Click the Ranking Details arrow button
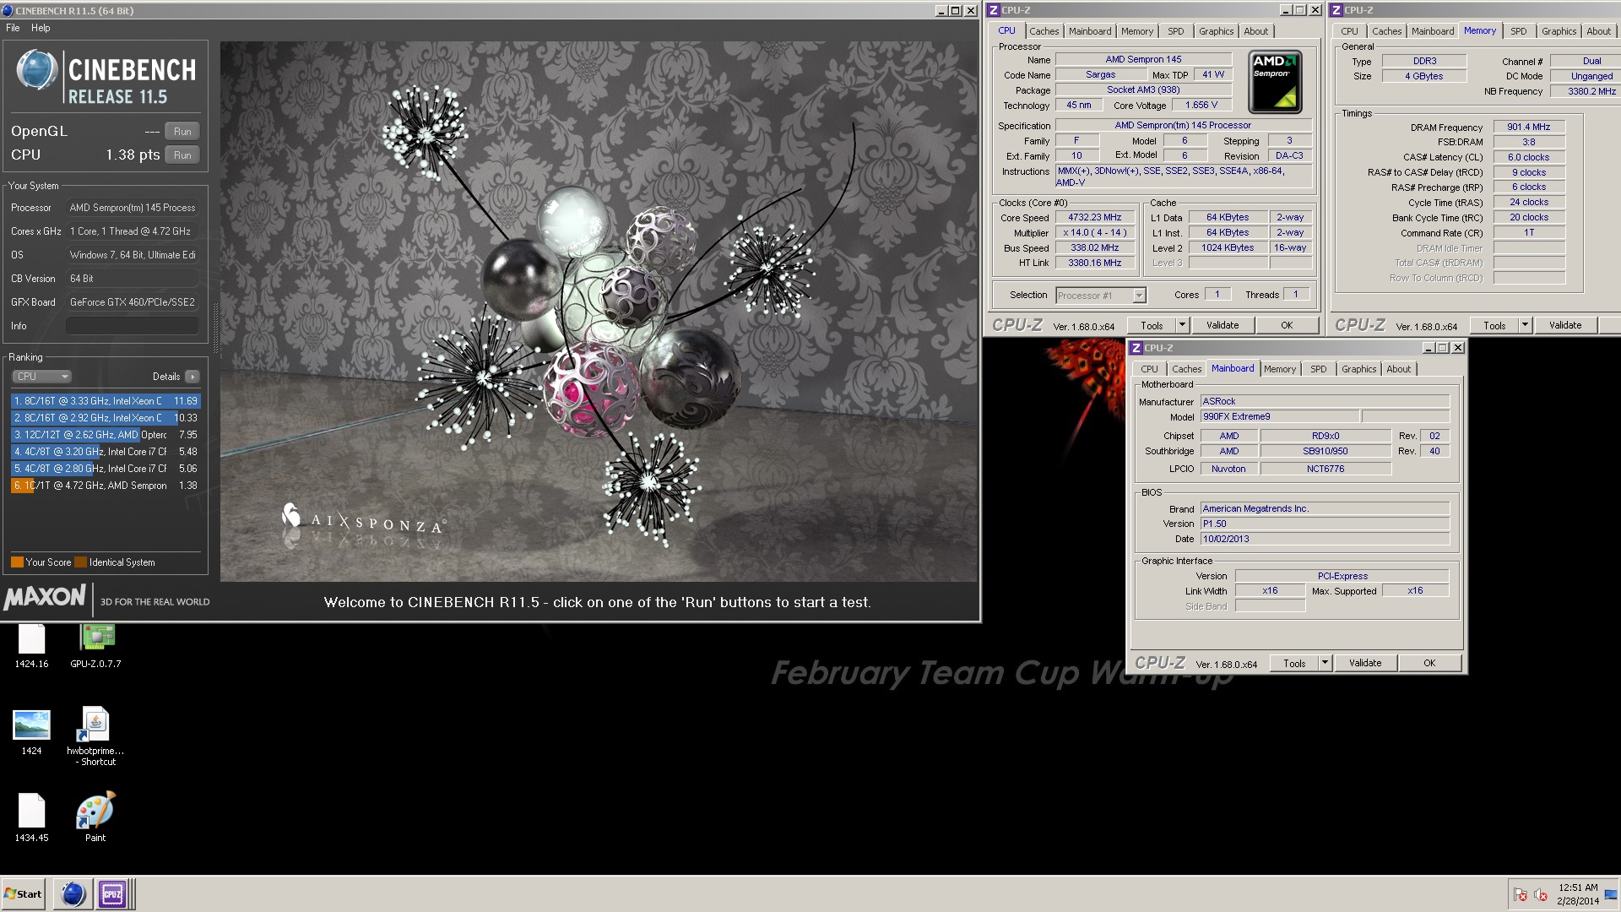This screenshot has width=1621, height=912. pyautogui.click(x=192, y=377)
